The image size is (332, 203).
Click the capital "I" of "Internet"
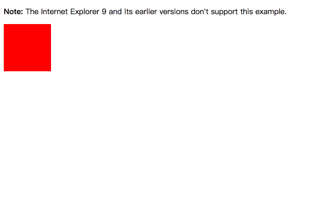[42, 12]
